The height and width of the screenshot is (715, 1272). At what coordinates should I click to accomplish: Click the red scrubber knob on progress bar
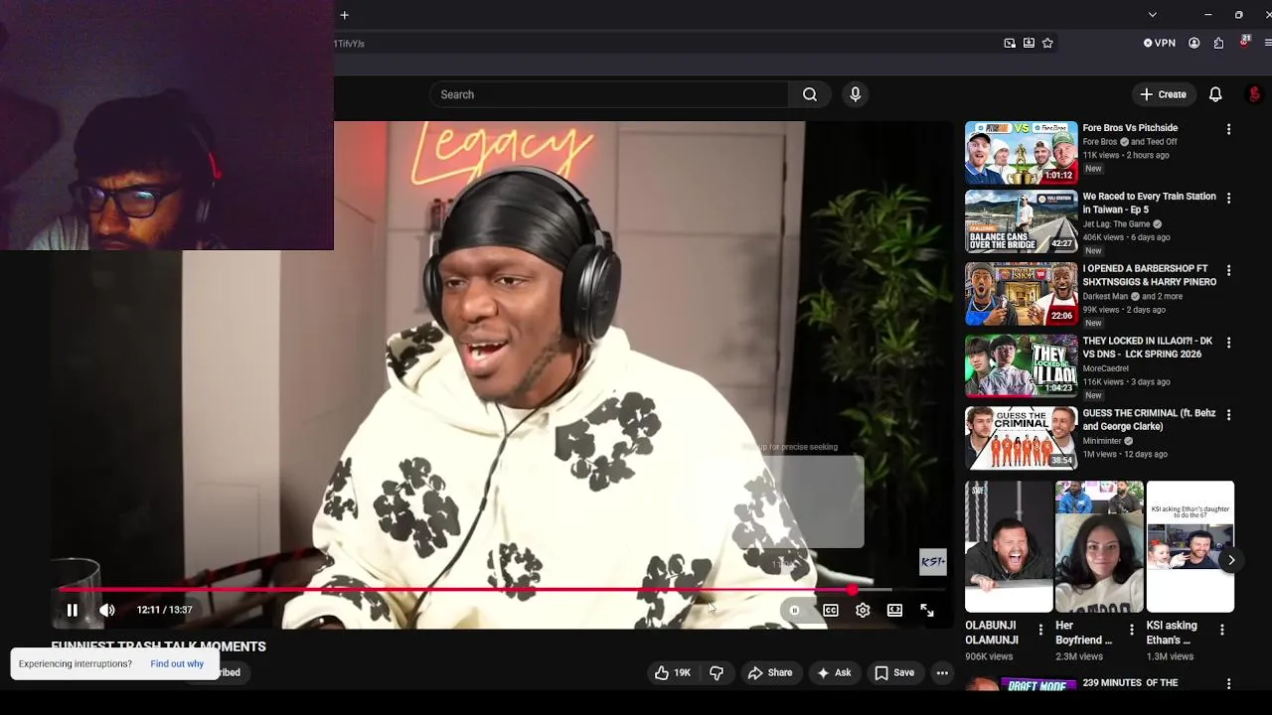(852, 590)
